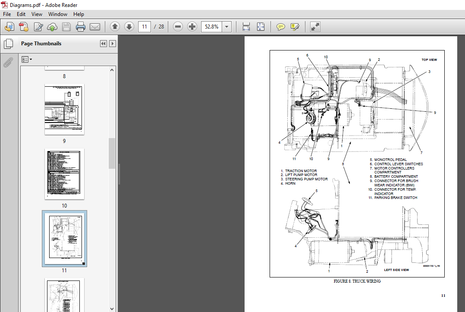The width and height of the screenshot is (465, 312).
Task: Click the zoom percentage field 52.8%
Action: click(211, 27)
